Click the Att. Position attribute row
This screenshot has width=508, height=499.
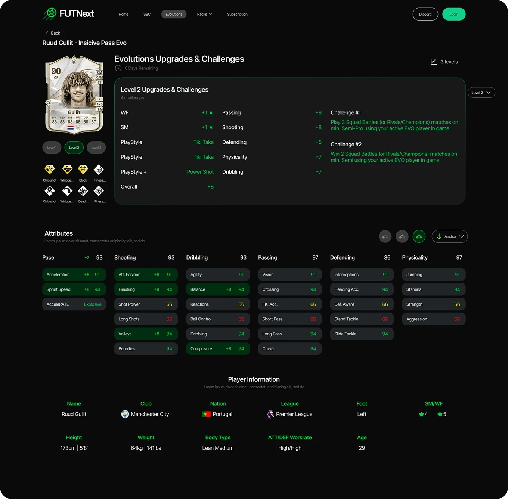click(x=146, y=275)
